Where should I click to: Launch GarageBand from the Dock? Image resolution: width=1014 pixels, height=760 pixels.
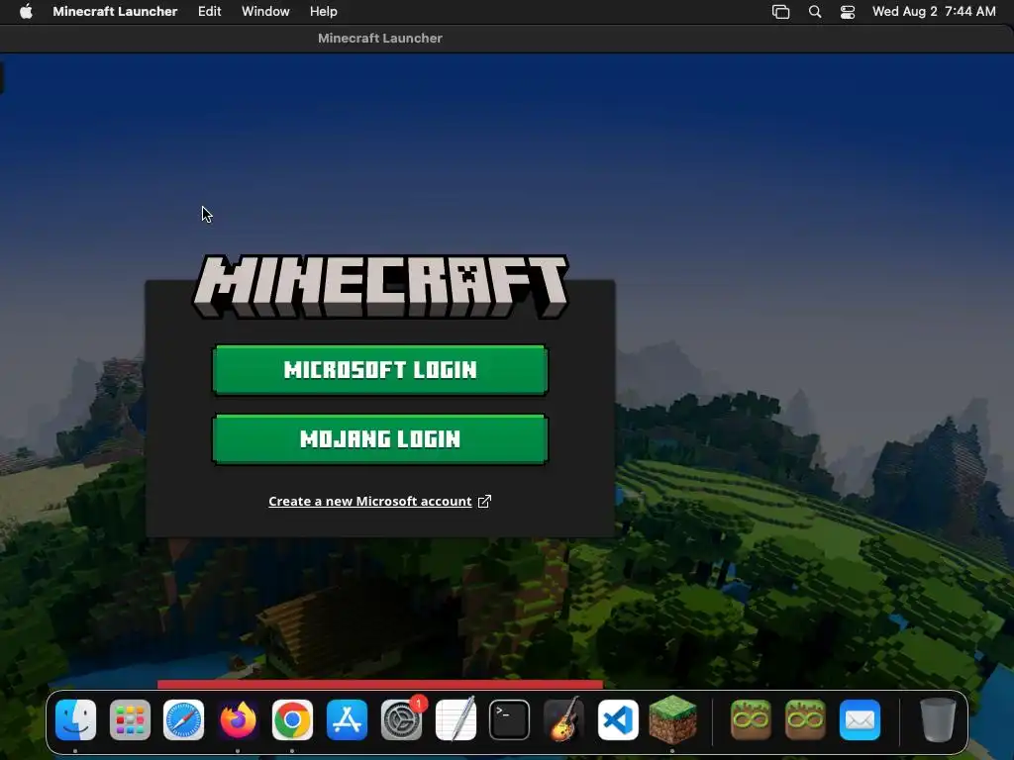tap(563, 720)
